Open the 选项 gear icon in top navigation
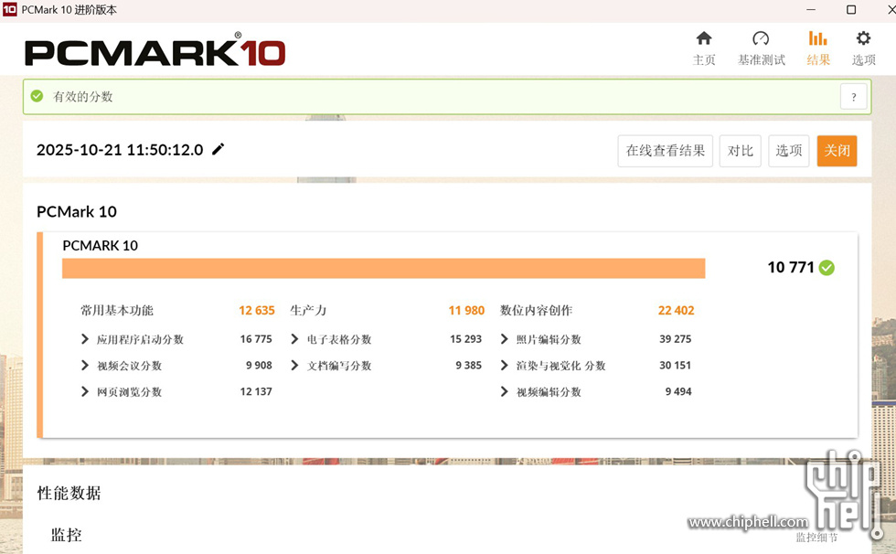896x554 pixels. point(863,38)
